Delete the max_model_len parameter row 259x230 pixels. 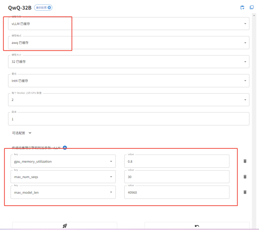[245, 192]
